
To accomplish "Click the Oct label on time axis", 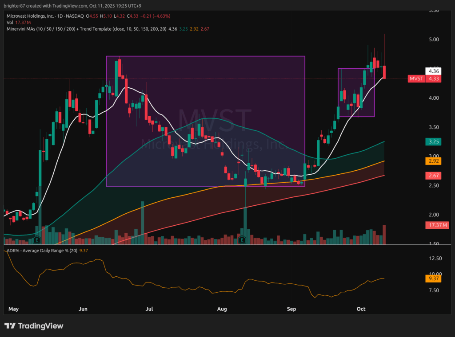I will click(x=361, y=309).
